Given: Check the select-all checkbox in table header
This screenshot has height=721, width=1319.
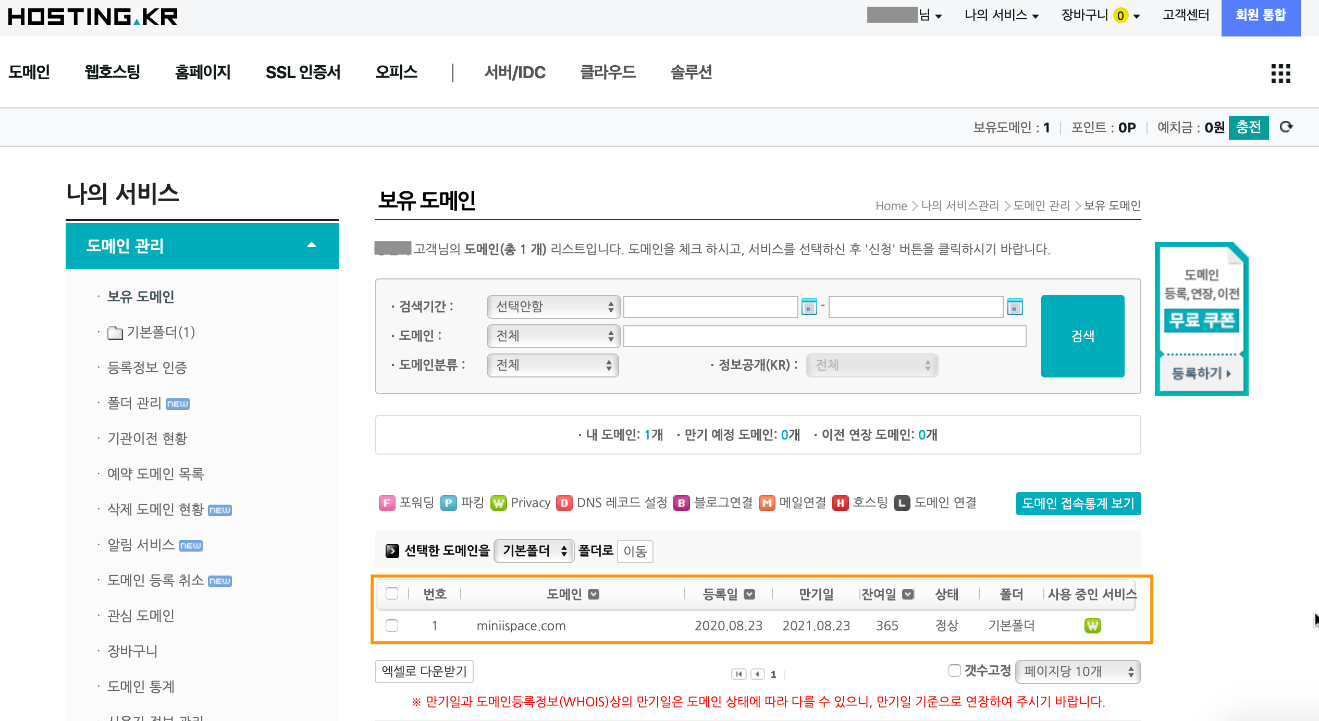Looking at the screenshot, I should point(392,593).
